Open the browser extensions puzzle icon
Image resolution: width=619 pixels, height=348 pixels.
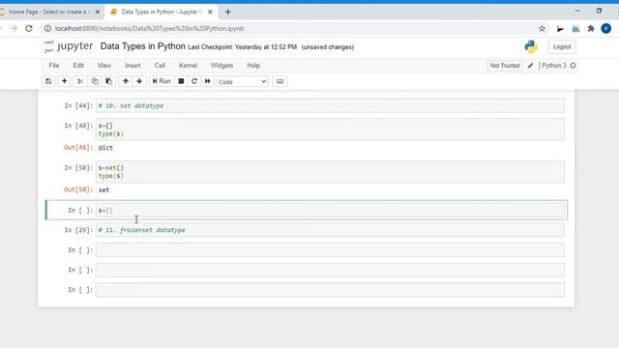pyautogui.click(x=591, y=28)
